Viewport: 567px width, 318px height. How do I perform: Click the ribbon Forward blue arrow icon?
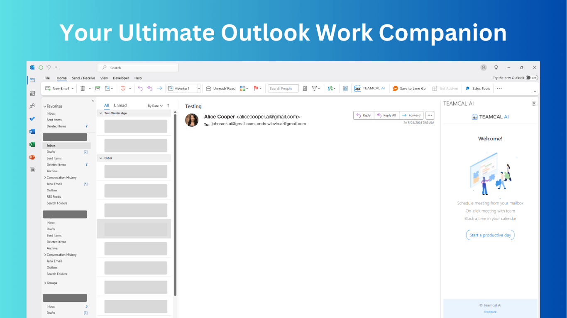coord(159,88)
